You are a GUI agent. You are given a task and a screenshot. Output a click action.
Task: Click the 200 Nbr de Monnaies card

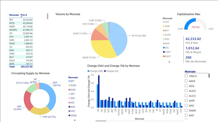tap(196, 59)
